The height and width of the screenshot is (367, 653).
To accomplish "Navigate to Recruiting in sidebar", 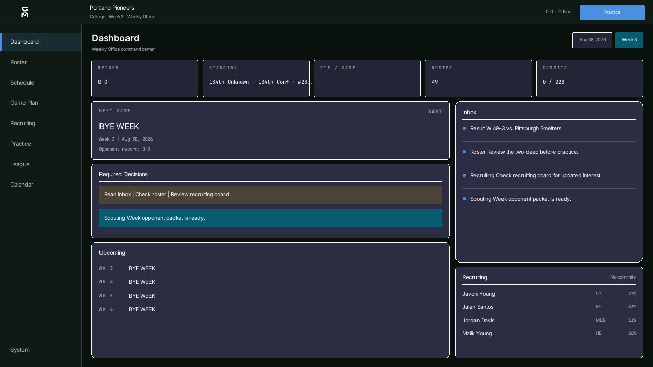I will pos(41,123).
